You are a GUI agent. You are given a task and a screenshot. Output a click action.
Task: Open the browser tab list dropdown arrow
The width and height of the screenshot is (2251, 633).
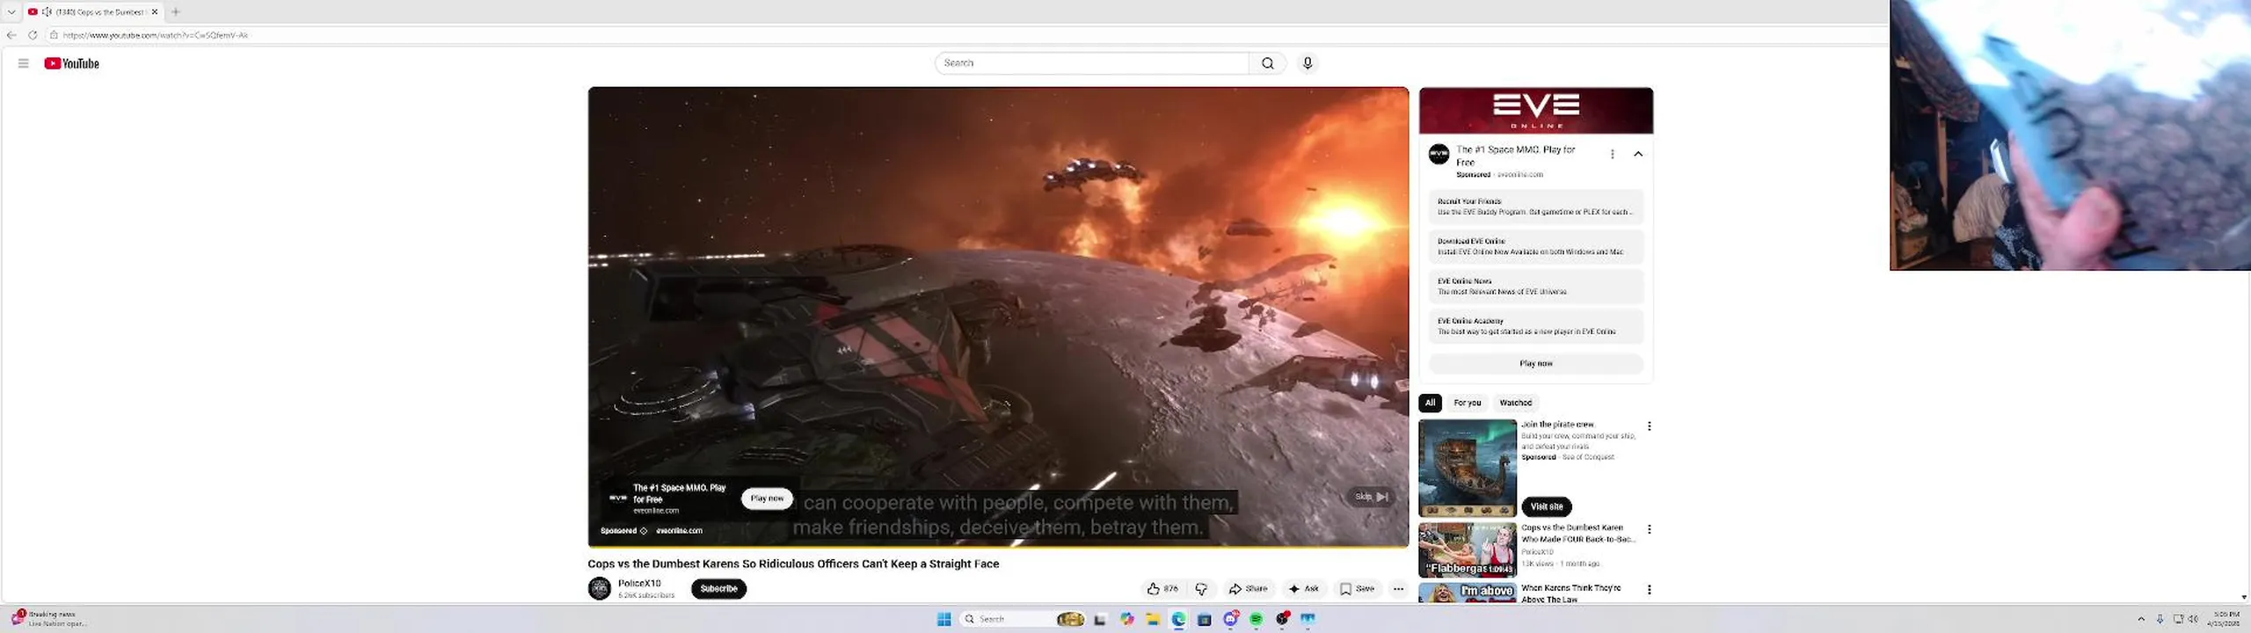click(11, 11)
